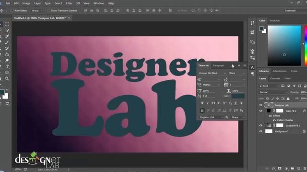307x172 pixels.
Task: Switch to the Swatches tab
Action: (274, 21)
